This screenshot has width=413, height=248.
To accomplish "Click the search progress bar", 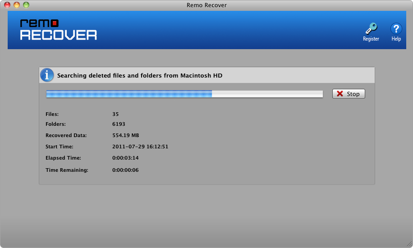I will (184, 94).
